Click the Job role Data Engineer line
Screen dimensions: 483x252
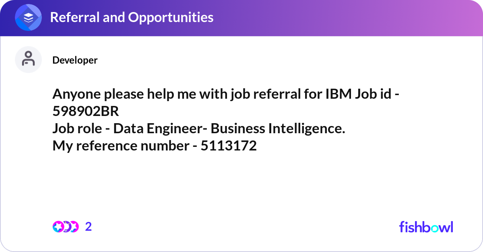click(x=199, y=129)
